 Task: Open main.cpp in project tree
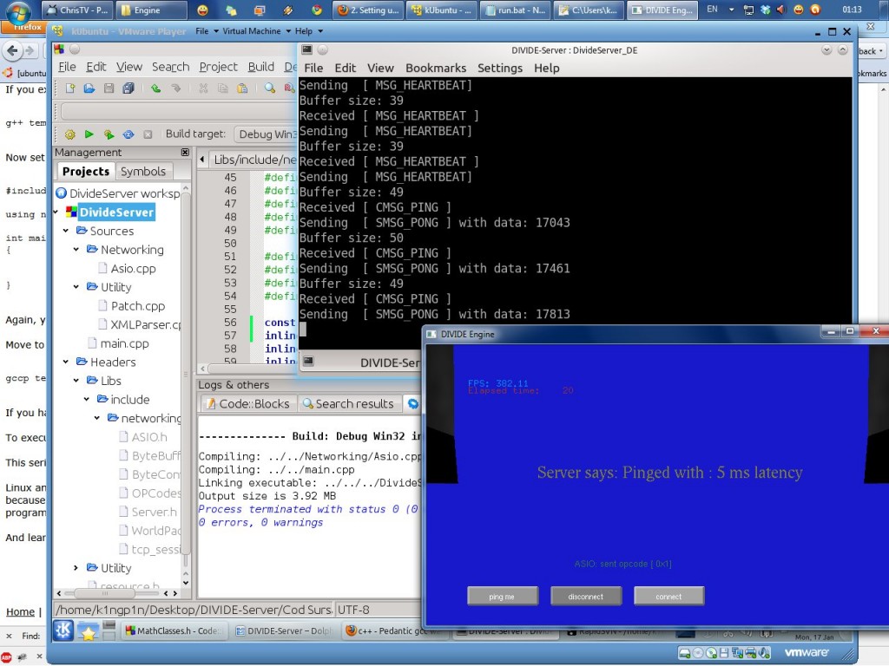[124, 343]
